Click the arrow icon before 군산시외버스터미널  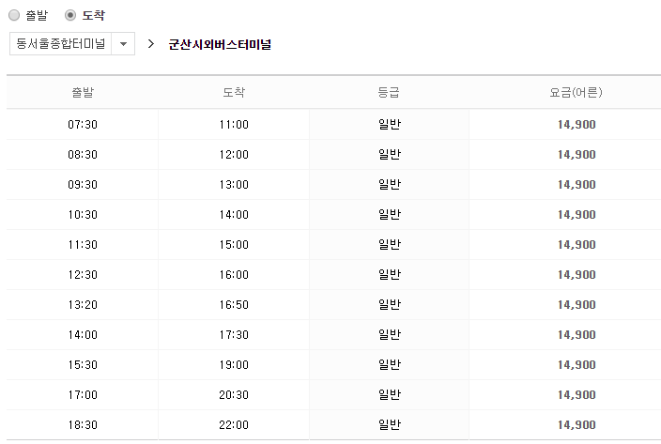click(x=150, y=44)
